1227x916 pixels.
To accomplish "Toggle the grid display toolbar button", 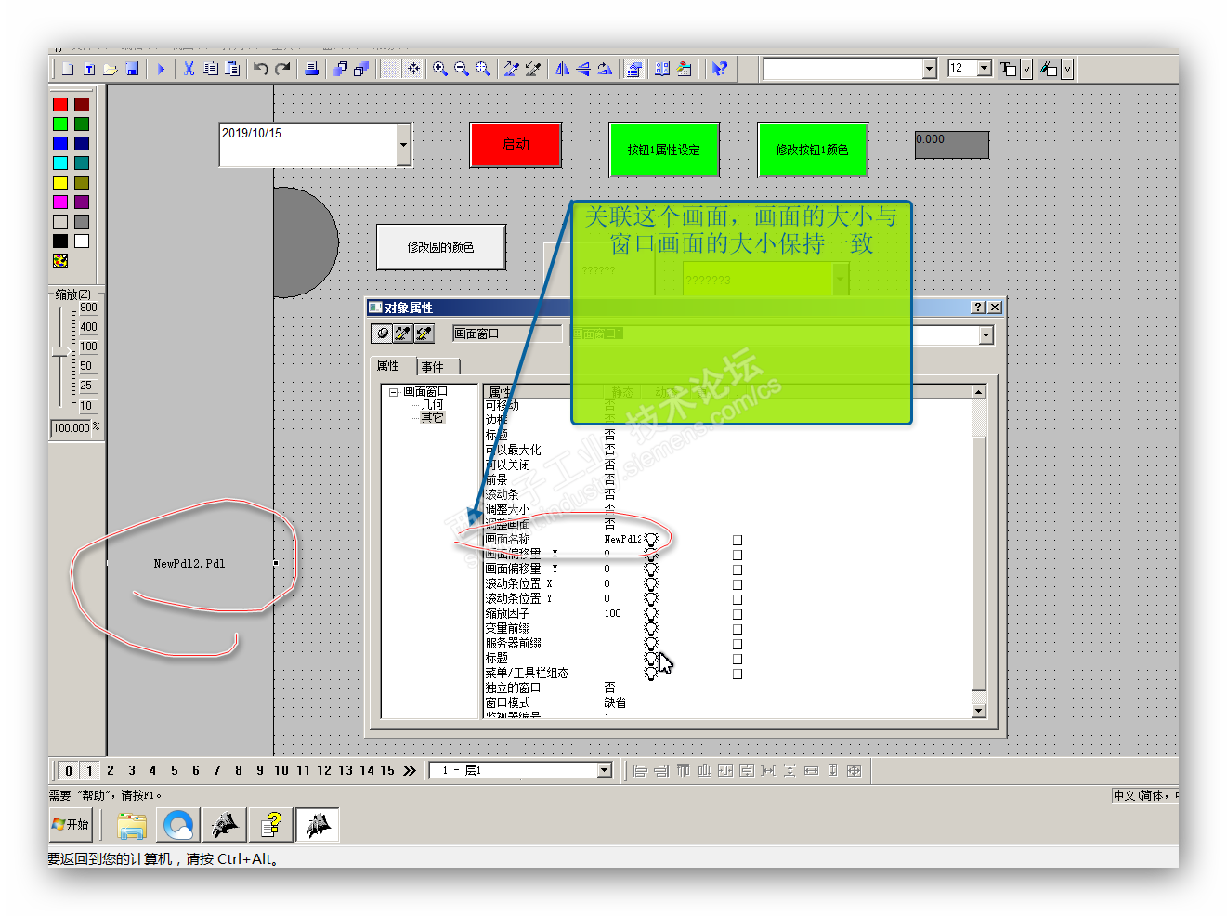I will click(391, 69).
